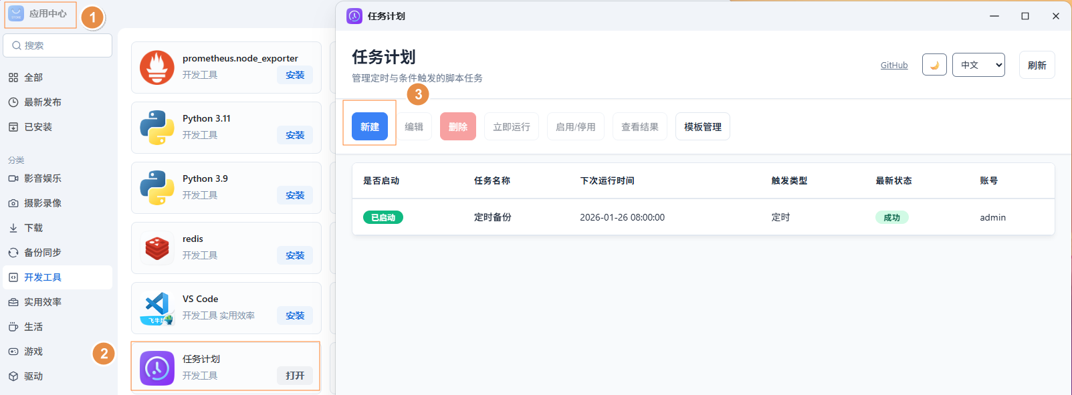Image resolution: width=1072 pixels, height=395 pixels.
Task: Click the 驱动 cube icon
Action: tap(13, 376)
